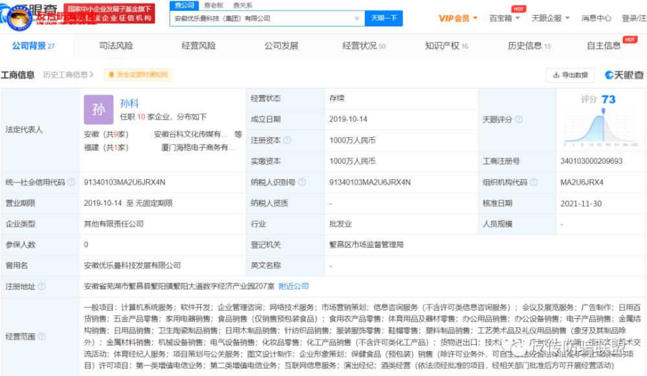Image resolution: width=647 pixels, height=376 pixels.
Task: Click the 天眼查 logo beside export button
Action: tap(624, 75)
